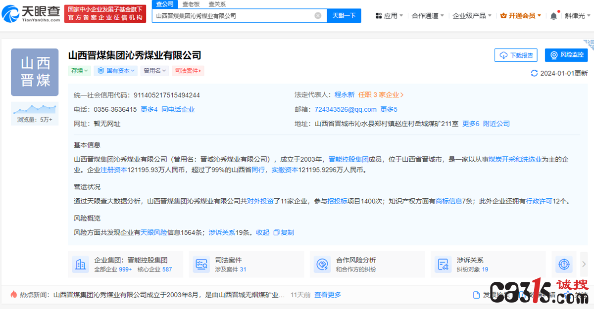The height and width of the screenshot is (309, 594).
Task: Click the TianYanCha logo
Action: coord(31,13)
